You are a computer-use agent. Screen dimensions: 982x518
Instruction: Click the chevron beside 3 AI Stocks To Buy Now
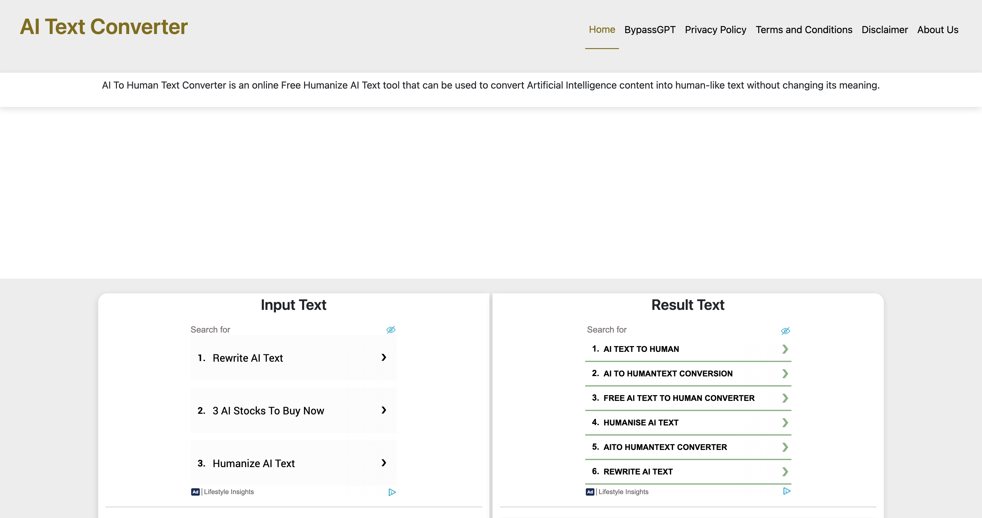(384, 410)
